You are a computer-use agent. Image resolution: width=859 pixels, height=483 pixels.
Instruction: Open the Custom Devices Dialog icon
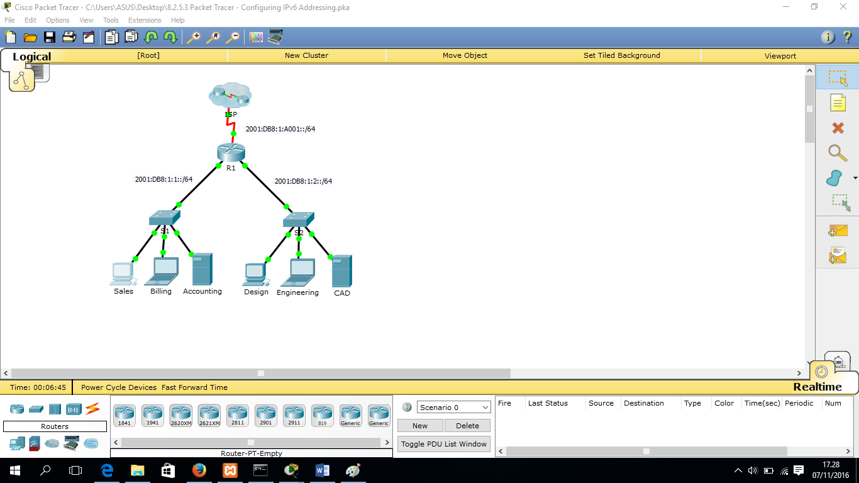point(275,38)
